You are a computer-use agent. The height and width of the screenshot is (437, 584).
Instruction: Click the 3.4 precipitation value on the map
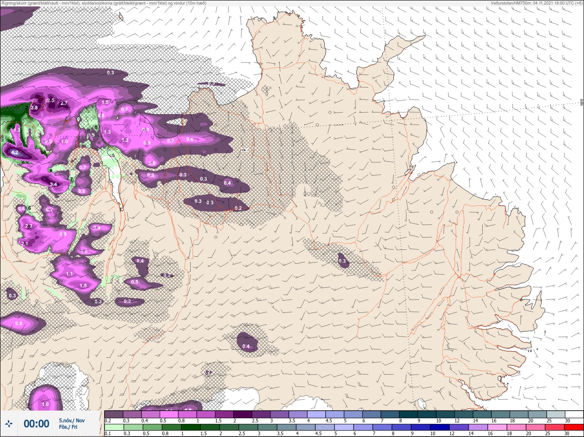click(x=53, y=184)
